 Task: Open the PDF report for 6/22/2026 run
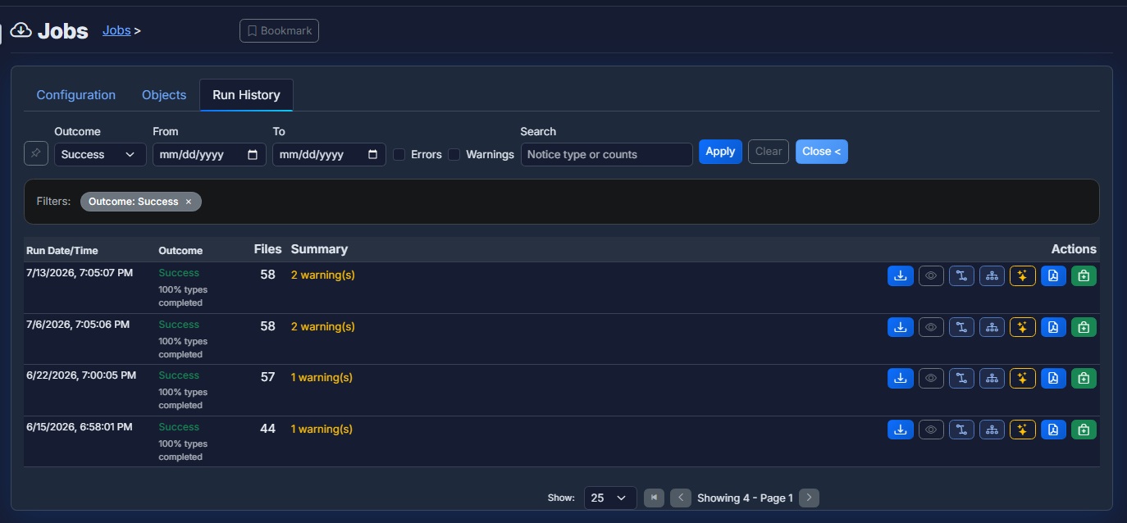coord(1053,378)
